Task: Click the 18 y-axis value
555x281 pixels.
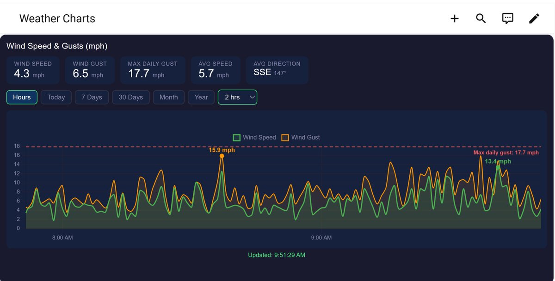Action: (x=17, y=146)
